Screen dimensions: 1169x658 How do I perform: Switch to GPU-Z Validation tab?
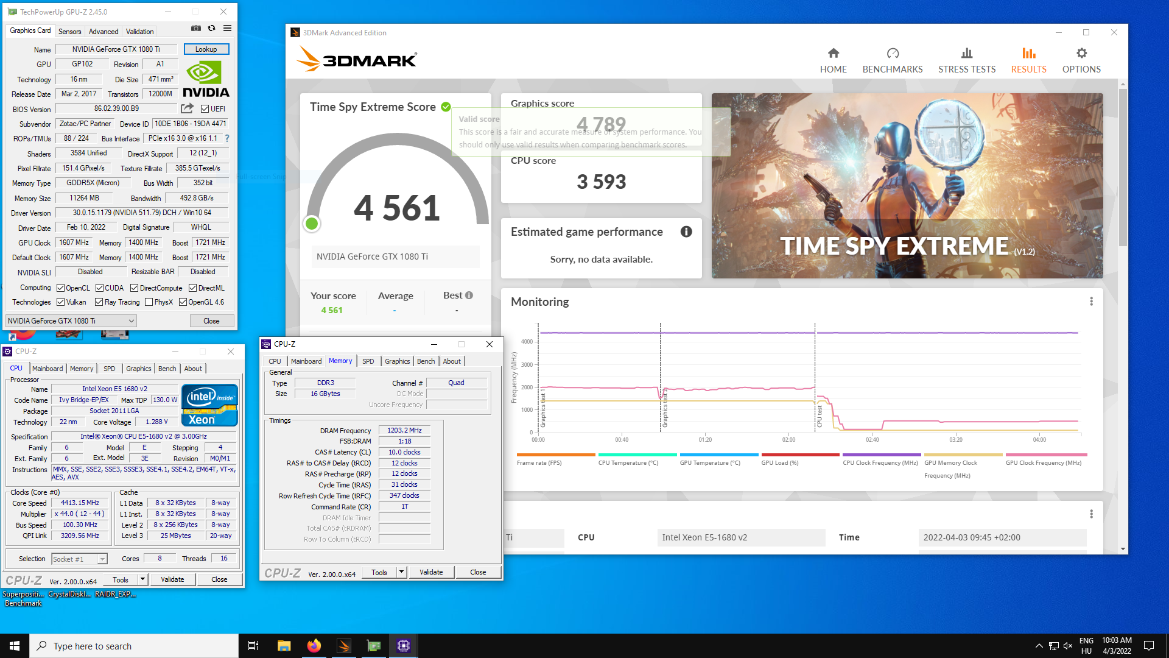[139, 32]
